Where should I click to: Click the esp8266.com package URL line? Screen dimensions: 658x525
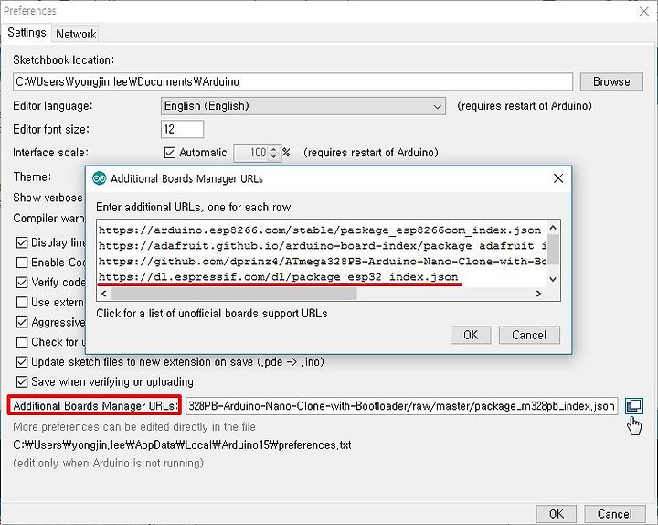(x=320, y=230)
